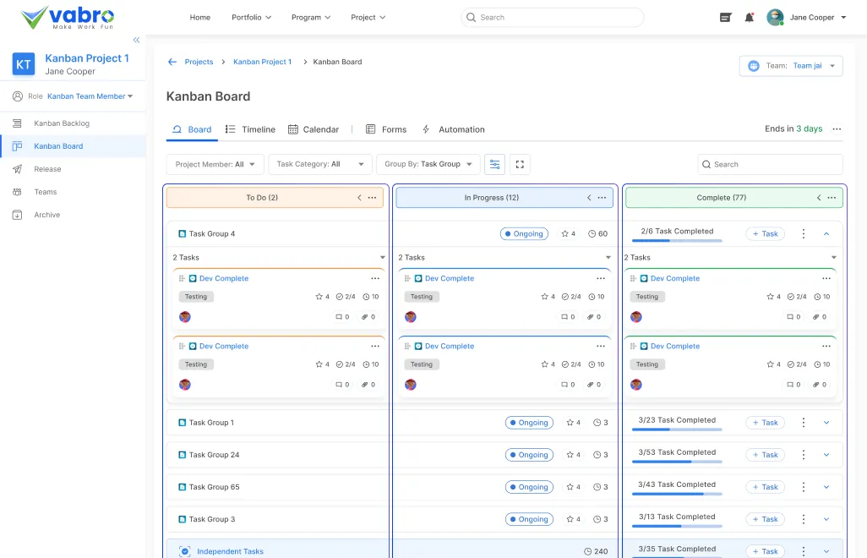
Task: Click Add Task button next to 2/6 Task Completed
Action: (764, 232)
